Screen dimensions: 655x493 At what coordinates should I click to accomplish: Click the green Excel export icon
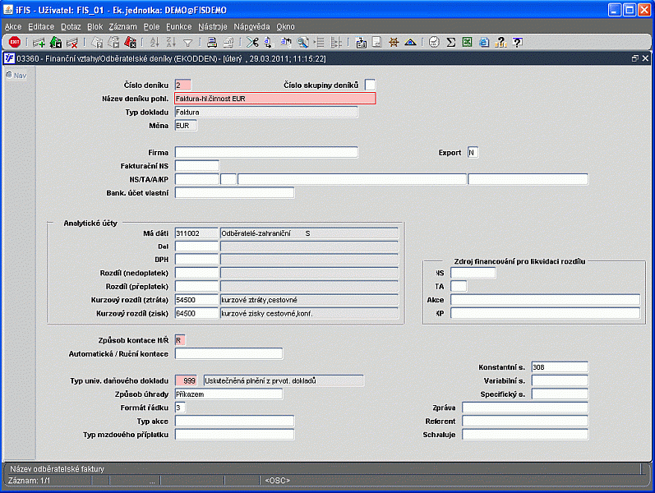point(468,42)
